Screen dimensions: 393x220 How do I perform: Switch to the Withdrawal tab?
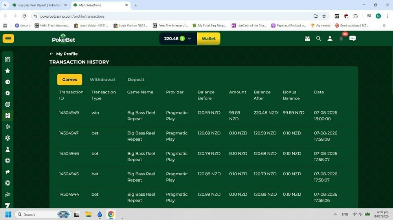(x=102, y=80)
